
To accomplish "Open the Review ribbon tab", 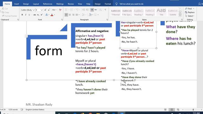I will click(x=71, y=4).
